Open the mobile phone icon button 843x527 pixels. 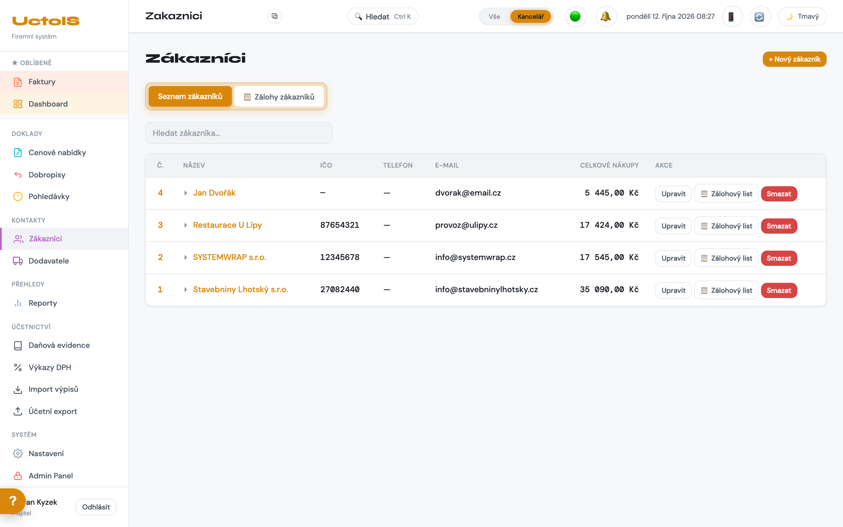click(732, 16)
